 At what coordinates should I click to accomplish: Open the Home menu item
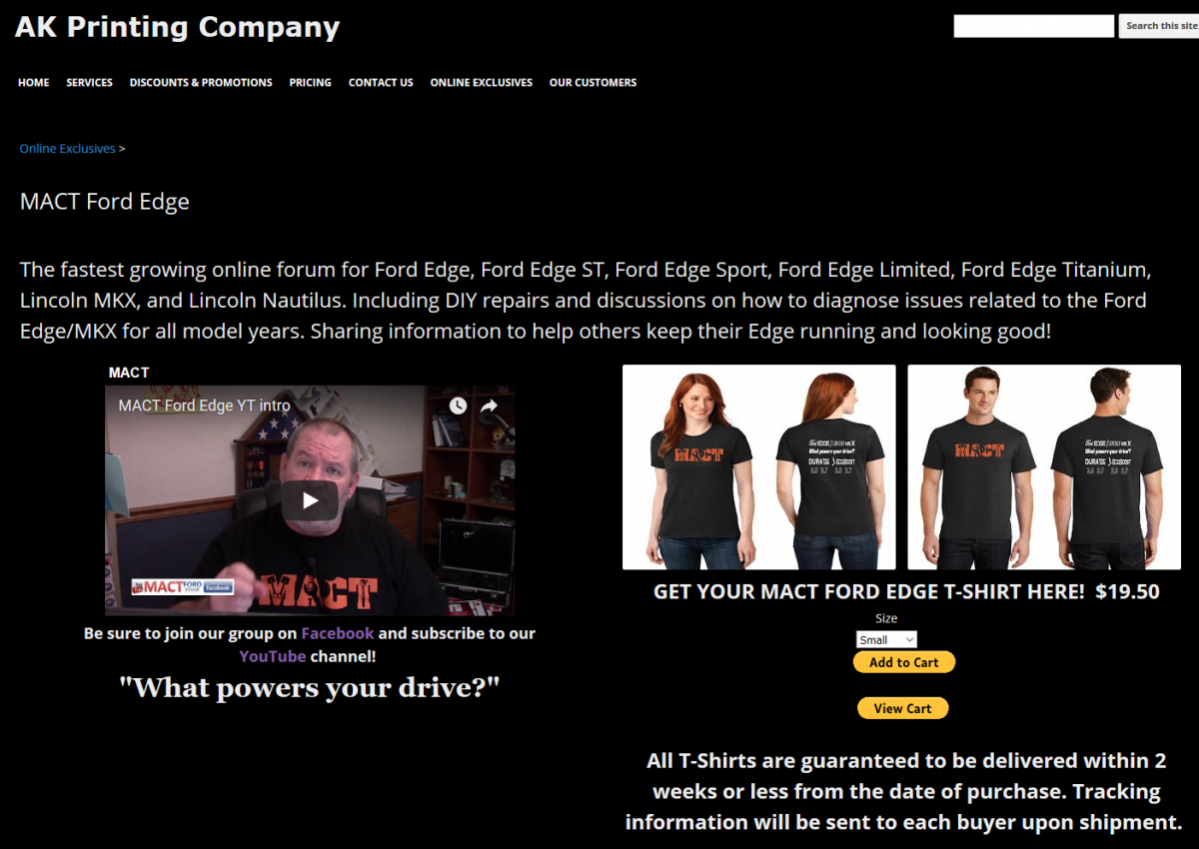(x=34, y=83)
